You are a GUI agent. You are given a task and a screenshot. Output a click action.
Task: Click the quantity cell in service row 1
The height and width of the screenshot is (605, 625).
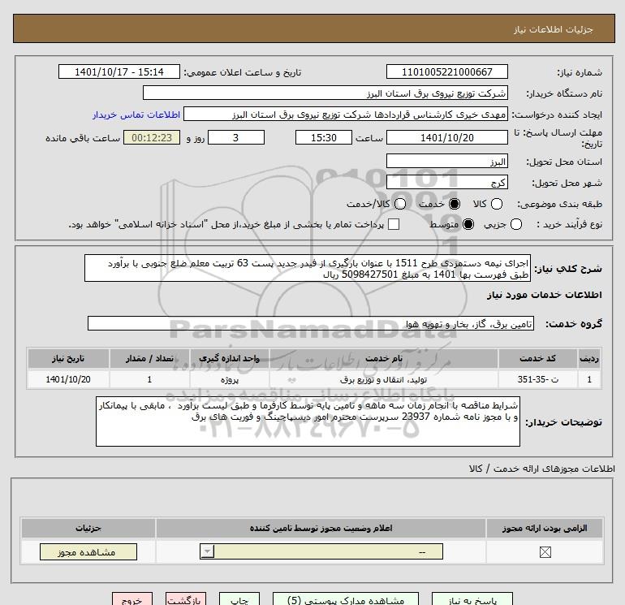coord(149,379)
